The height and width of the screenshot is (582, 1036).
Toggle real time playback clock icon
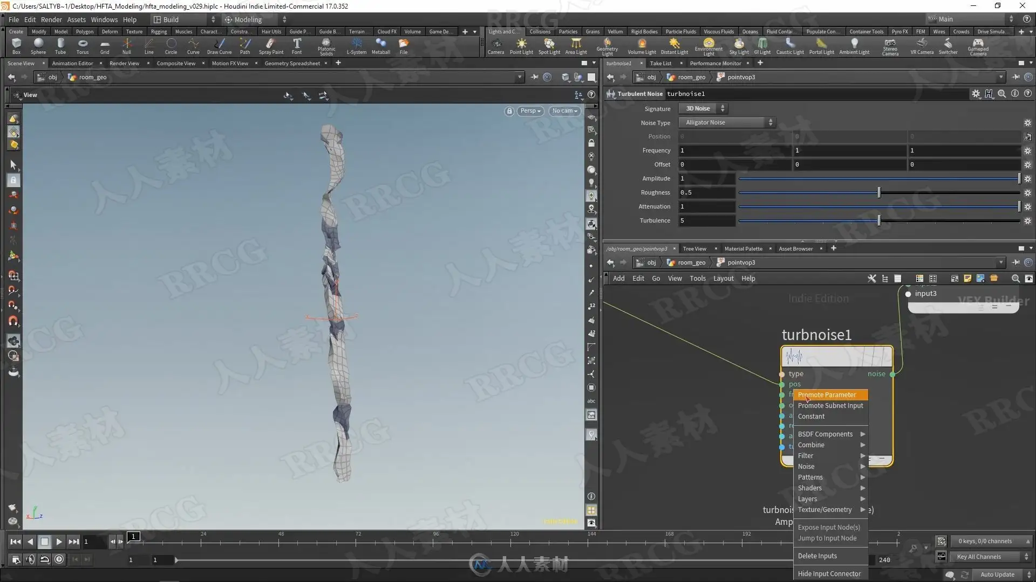[x=59, y=559]
